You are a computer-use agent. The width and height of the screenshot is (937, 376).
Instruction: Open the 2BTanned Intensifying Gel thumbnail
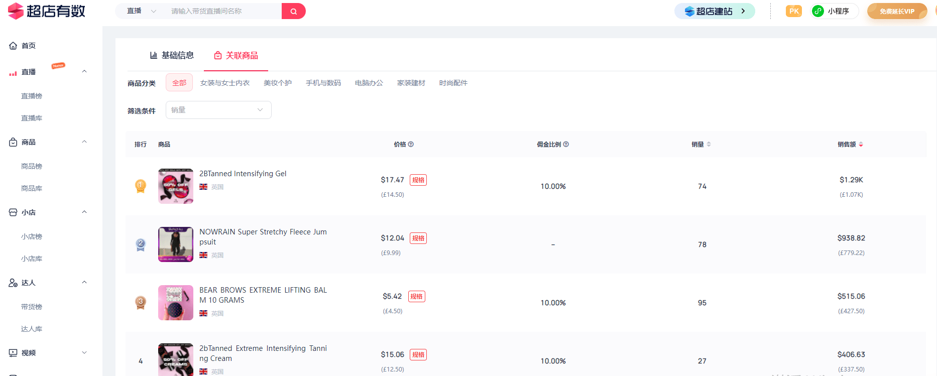[x=176, y=186]
